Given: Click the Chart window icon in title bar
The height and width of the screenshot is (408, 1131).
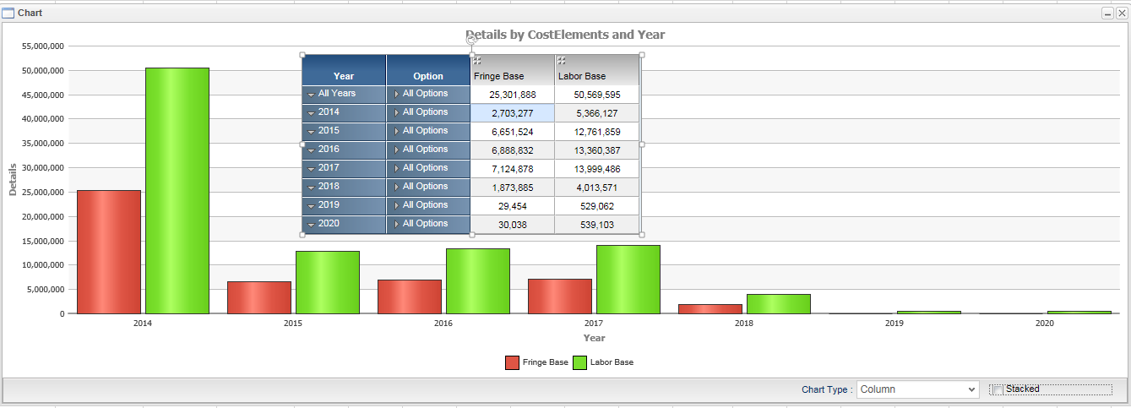Looking at the screenshot, I should pos(8,14).
